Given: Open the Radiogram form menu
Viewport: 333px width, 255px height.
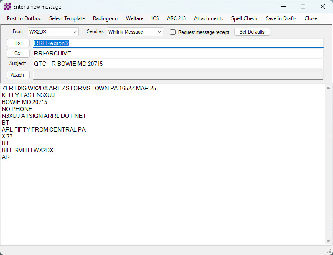Looking at the screenshot, I should click(105, 18).
